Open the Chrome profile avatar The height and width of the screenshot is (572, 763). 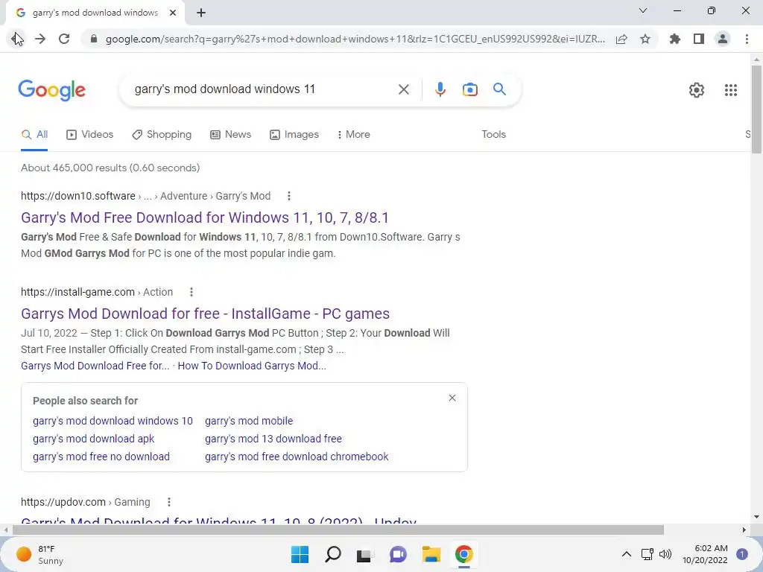pyautogui.click(x=723, y=39)
